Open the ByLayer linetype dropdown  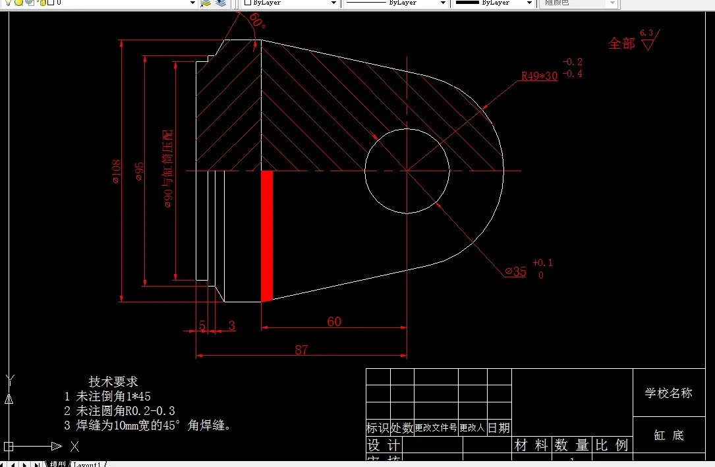pos(442,3)
